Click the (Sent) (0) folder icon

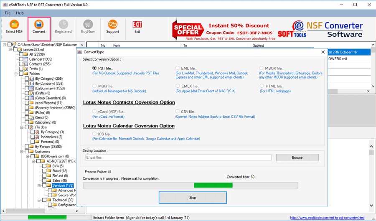pos(31,117)
